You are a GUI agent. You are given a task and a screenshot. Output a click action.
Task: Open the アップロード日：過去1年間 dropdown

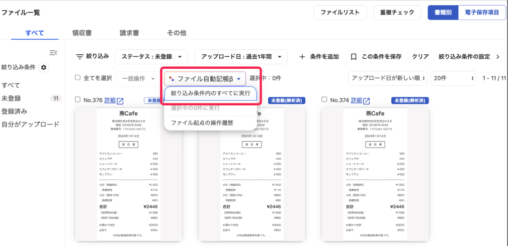tap(241, 57)
